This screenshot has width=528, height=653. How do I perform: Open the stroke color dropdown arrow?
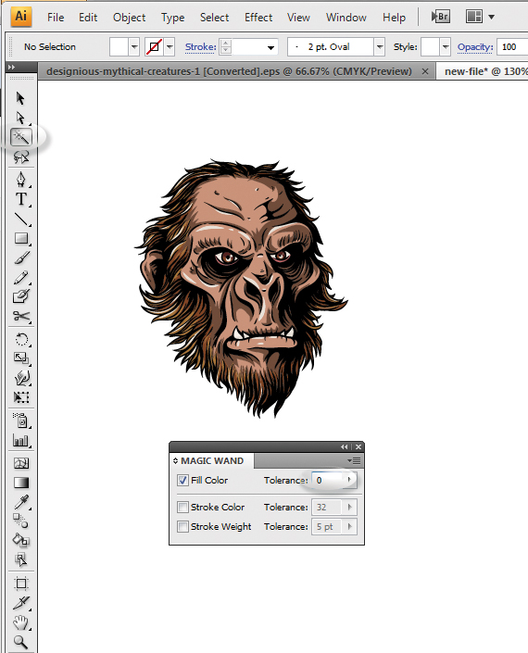click(170, 46)
